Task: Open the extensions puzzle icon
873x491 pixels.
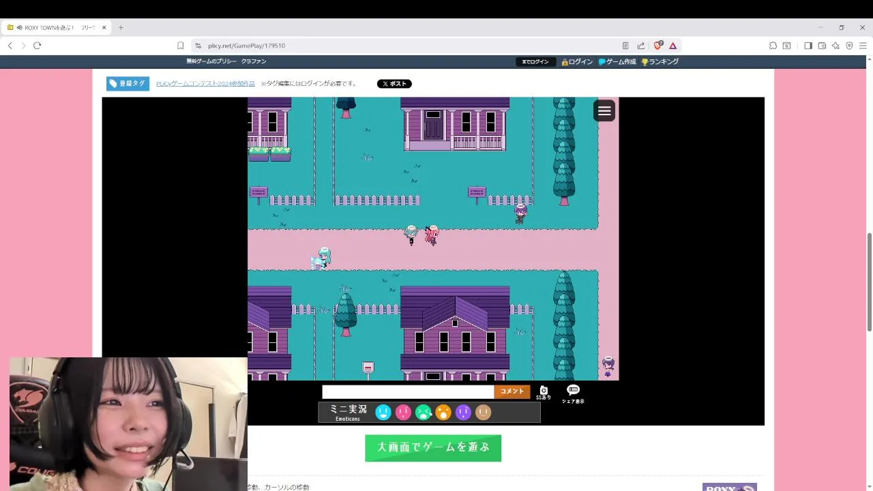Action: tap(773, 46)
